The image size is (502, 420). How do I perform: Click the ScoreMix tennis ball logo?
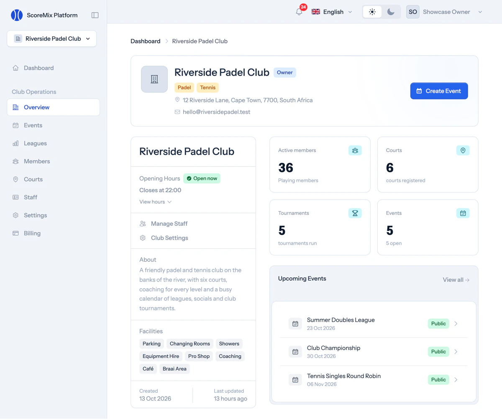(x=17, y=15)
